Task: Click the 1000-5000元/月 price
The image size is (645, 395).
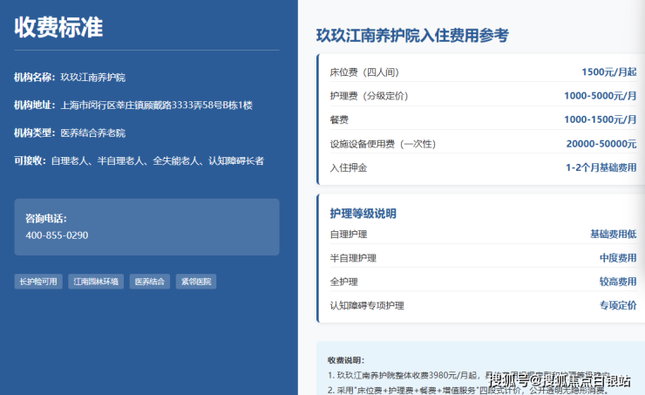Action: tap(601, 96)
